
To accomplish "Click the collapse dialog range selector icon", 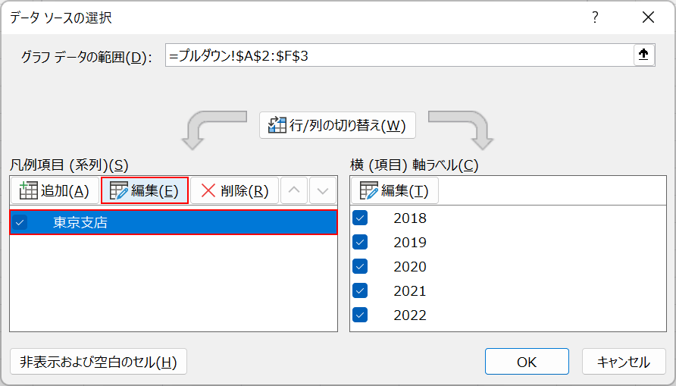I will (643, 56).
